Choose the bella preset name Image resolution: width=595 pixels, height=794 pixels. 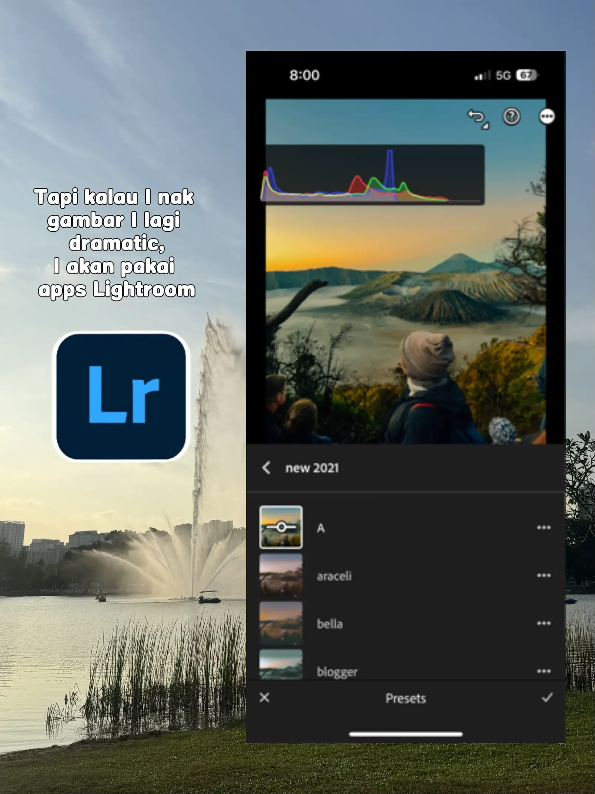pos(330,624)
